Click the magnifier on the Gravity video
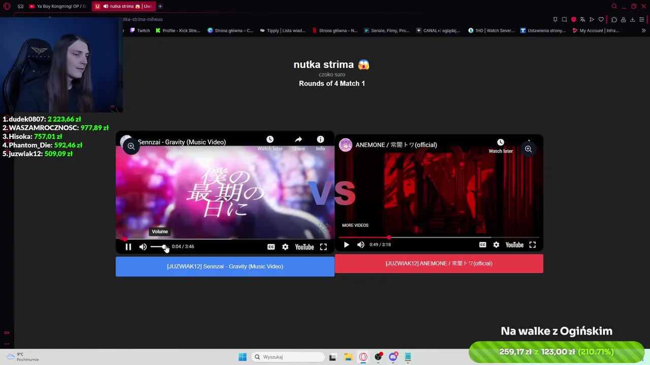 click(x=131, y=147)
